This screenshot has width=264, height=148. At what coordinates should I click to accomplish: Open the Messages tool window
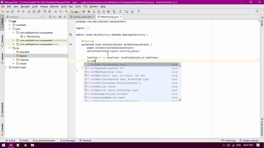point(68,141)
